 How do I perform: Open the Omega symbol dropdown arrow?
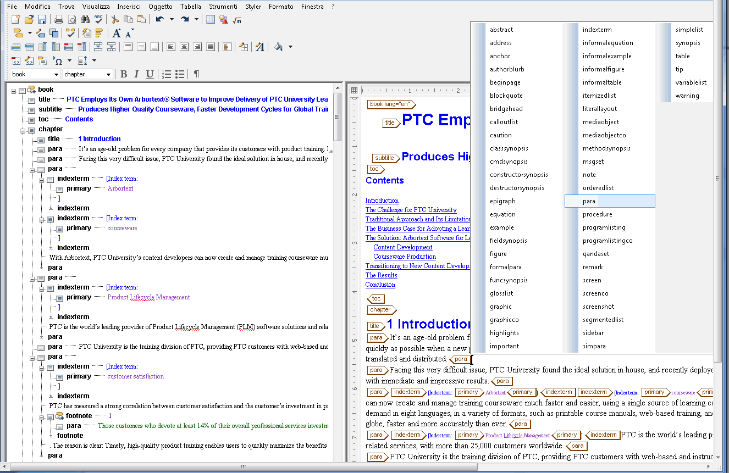(x=69, y=61)
